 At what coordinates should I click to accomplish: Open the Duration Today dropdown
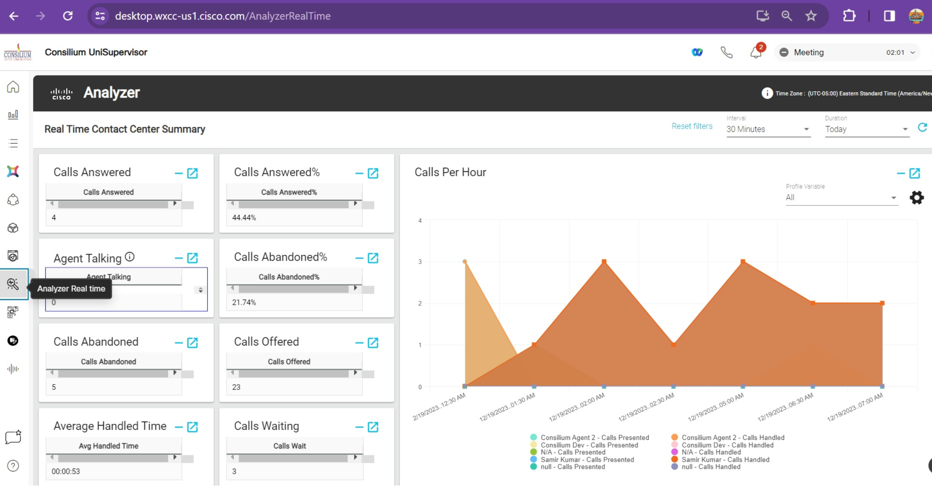[867, 129]
